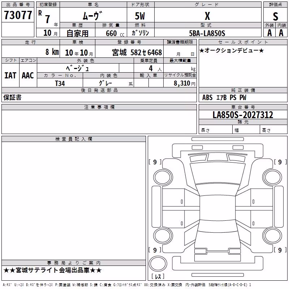Image resolution: width=289 pixels, height=289 pixels.
Task: Select the grade value X
Action: coord(207,16)
